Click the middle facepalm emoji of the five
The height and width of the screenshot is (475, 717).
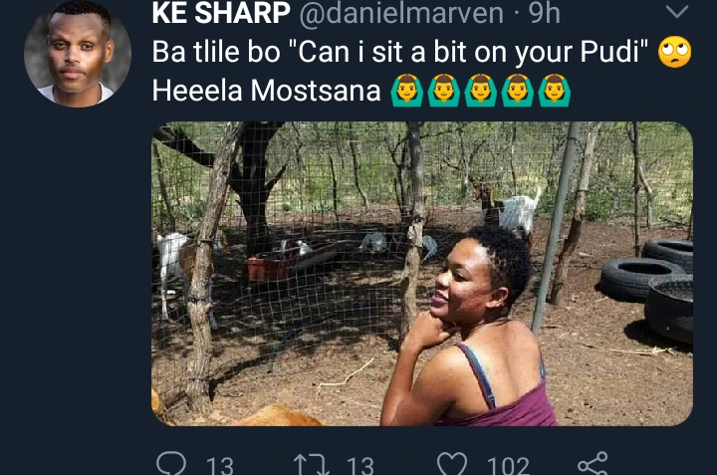[x=480, y=92]
